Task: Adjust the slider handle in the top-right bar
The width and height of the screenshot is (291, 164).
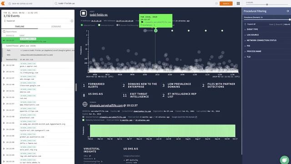Action: point(267,5)
